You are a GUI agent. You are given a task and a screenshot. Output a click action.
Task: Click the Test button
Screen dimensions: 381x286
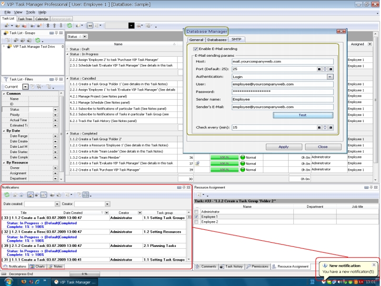[x=302, y=115]
